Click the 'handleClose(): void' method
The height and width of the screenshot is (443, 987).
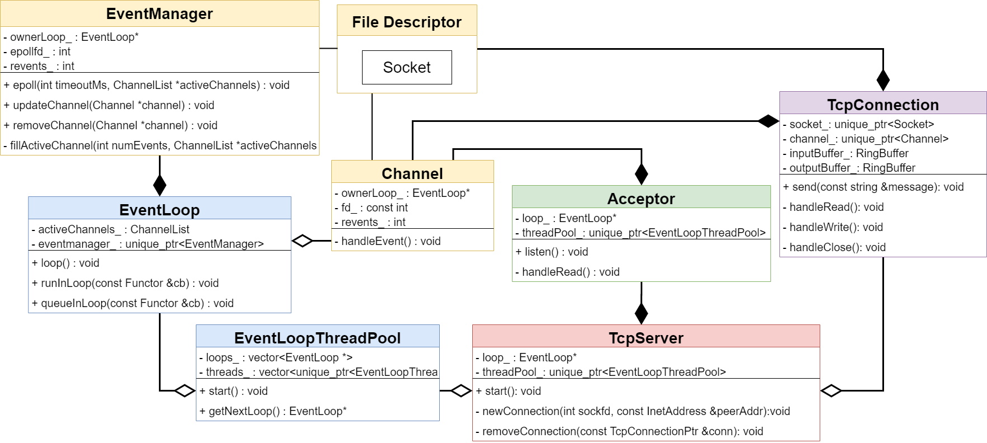(834, 248)
